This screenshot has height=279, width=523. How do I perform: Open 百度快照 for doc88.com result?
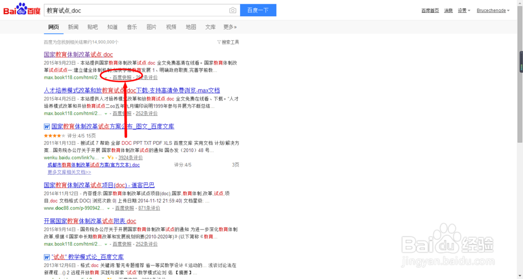click(125, 208)
